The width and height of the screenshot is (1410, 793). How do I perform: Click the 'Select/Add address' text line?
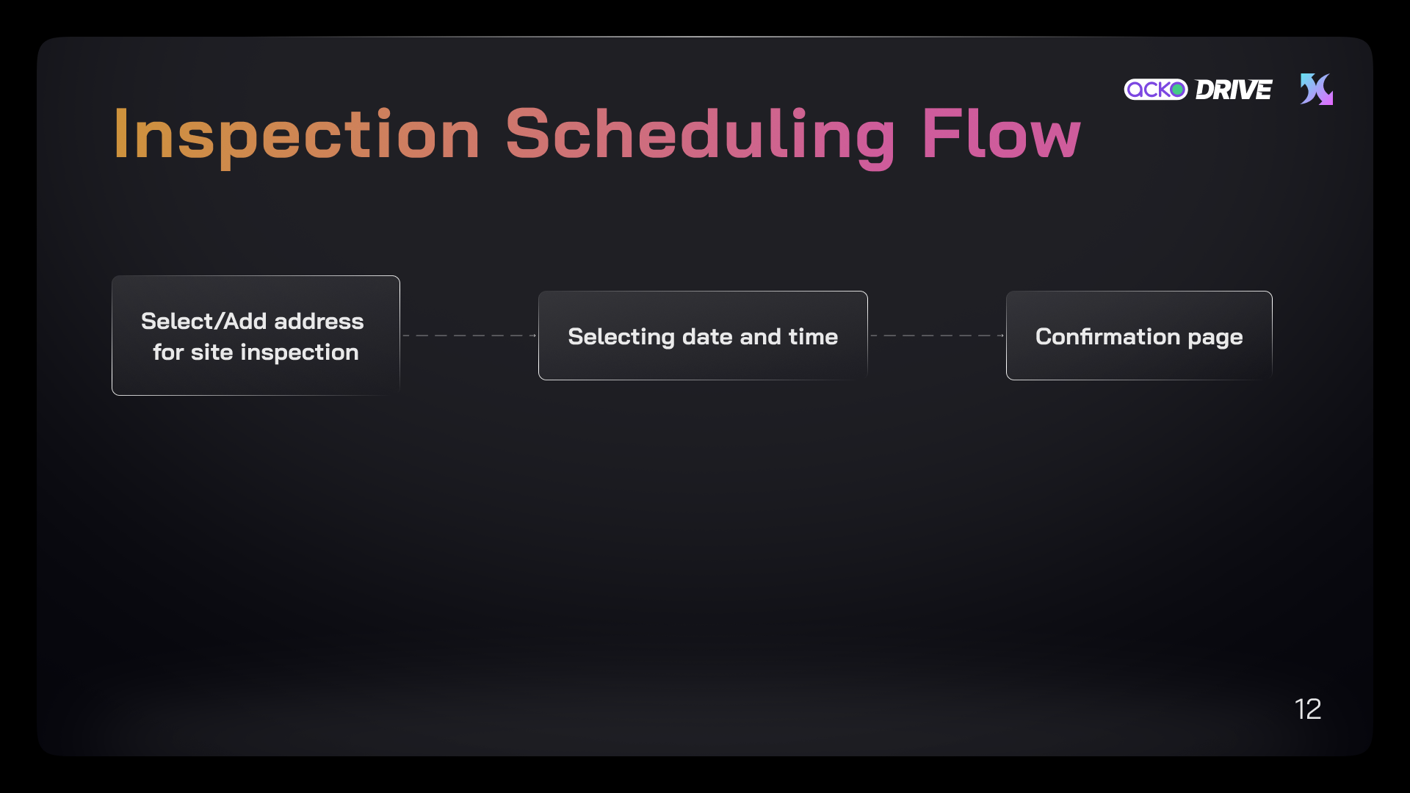(253, 321)
